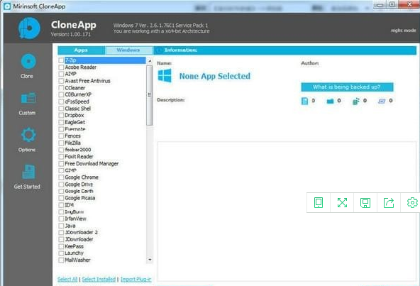Screen dimensions: 420x286
Task: Click the files count icon
Action: [x=304, y=101]
